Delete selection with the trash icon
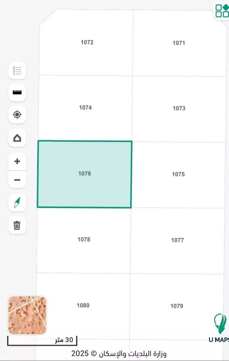 point(17,226)
